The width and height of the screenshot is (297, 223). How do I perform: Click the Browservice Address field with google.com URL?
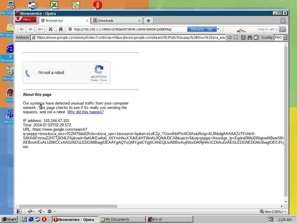click(x=128, y=37)
